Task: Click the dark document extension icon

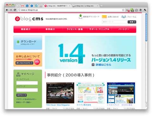Action: tap(141, 10)
